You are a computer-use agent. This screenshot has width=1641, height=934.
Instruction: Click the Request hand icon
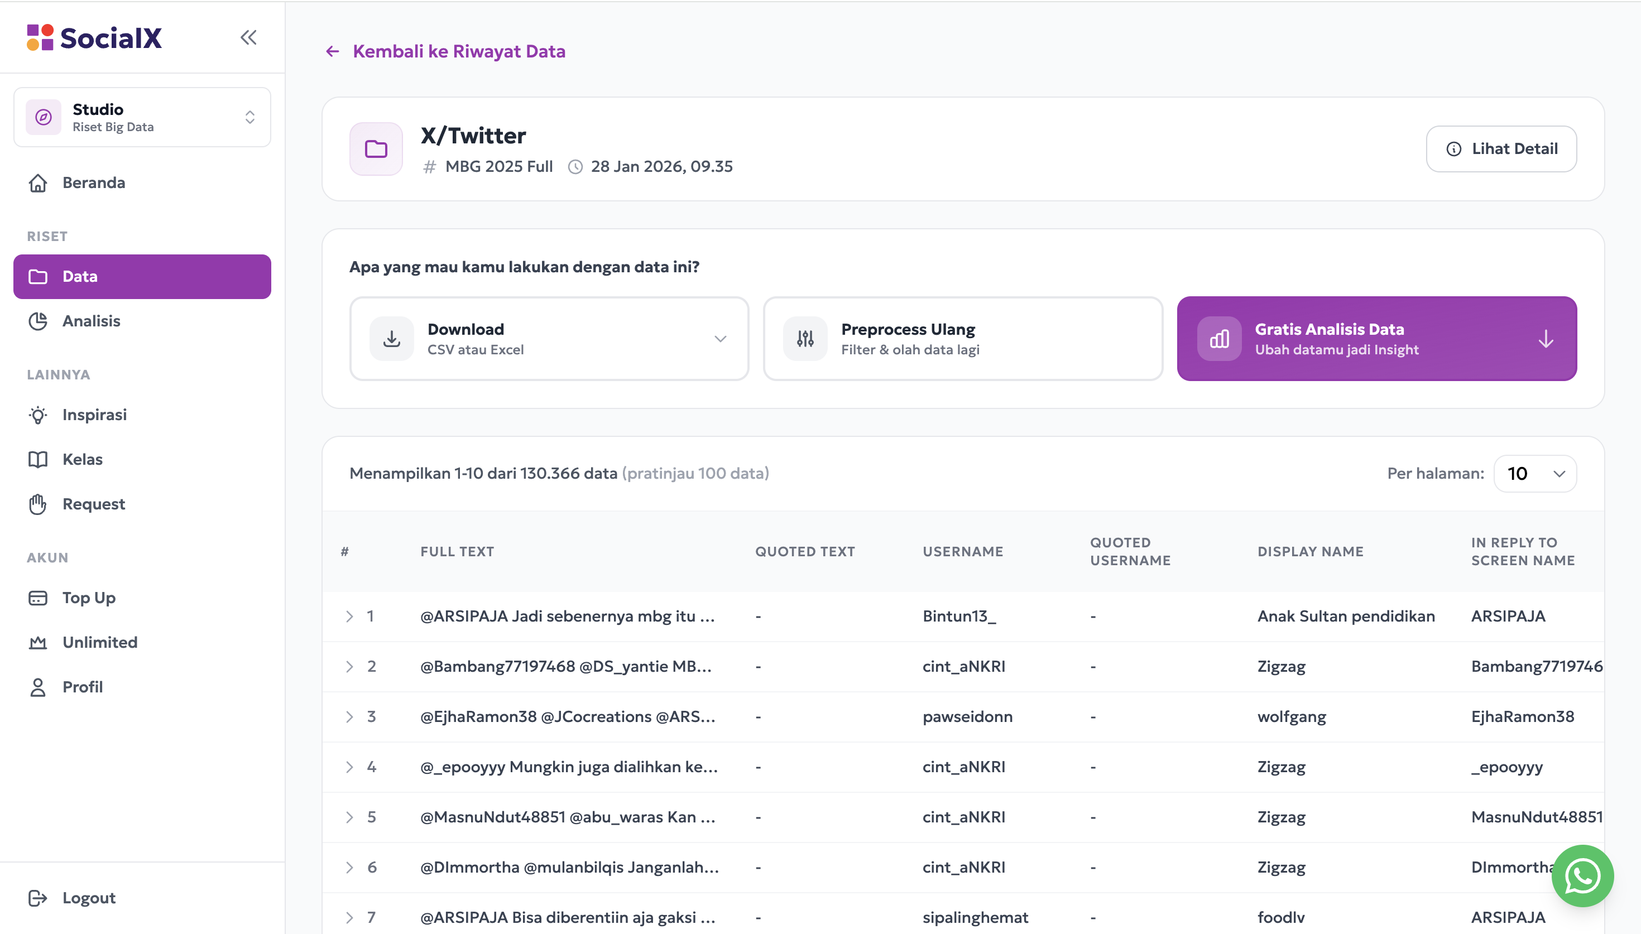[38, 504]
